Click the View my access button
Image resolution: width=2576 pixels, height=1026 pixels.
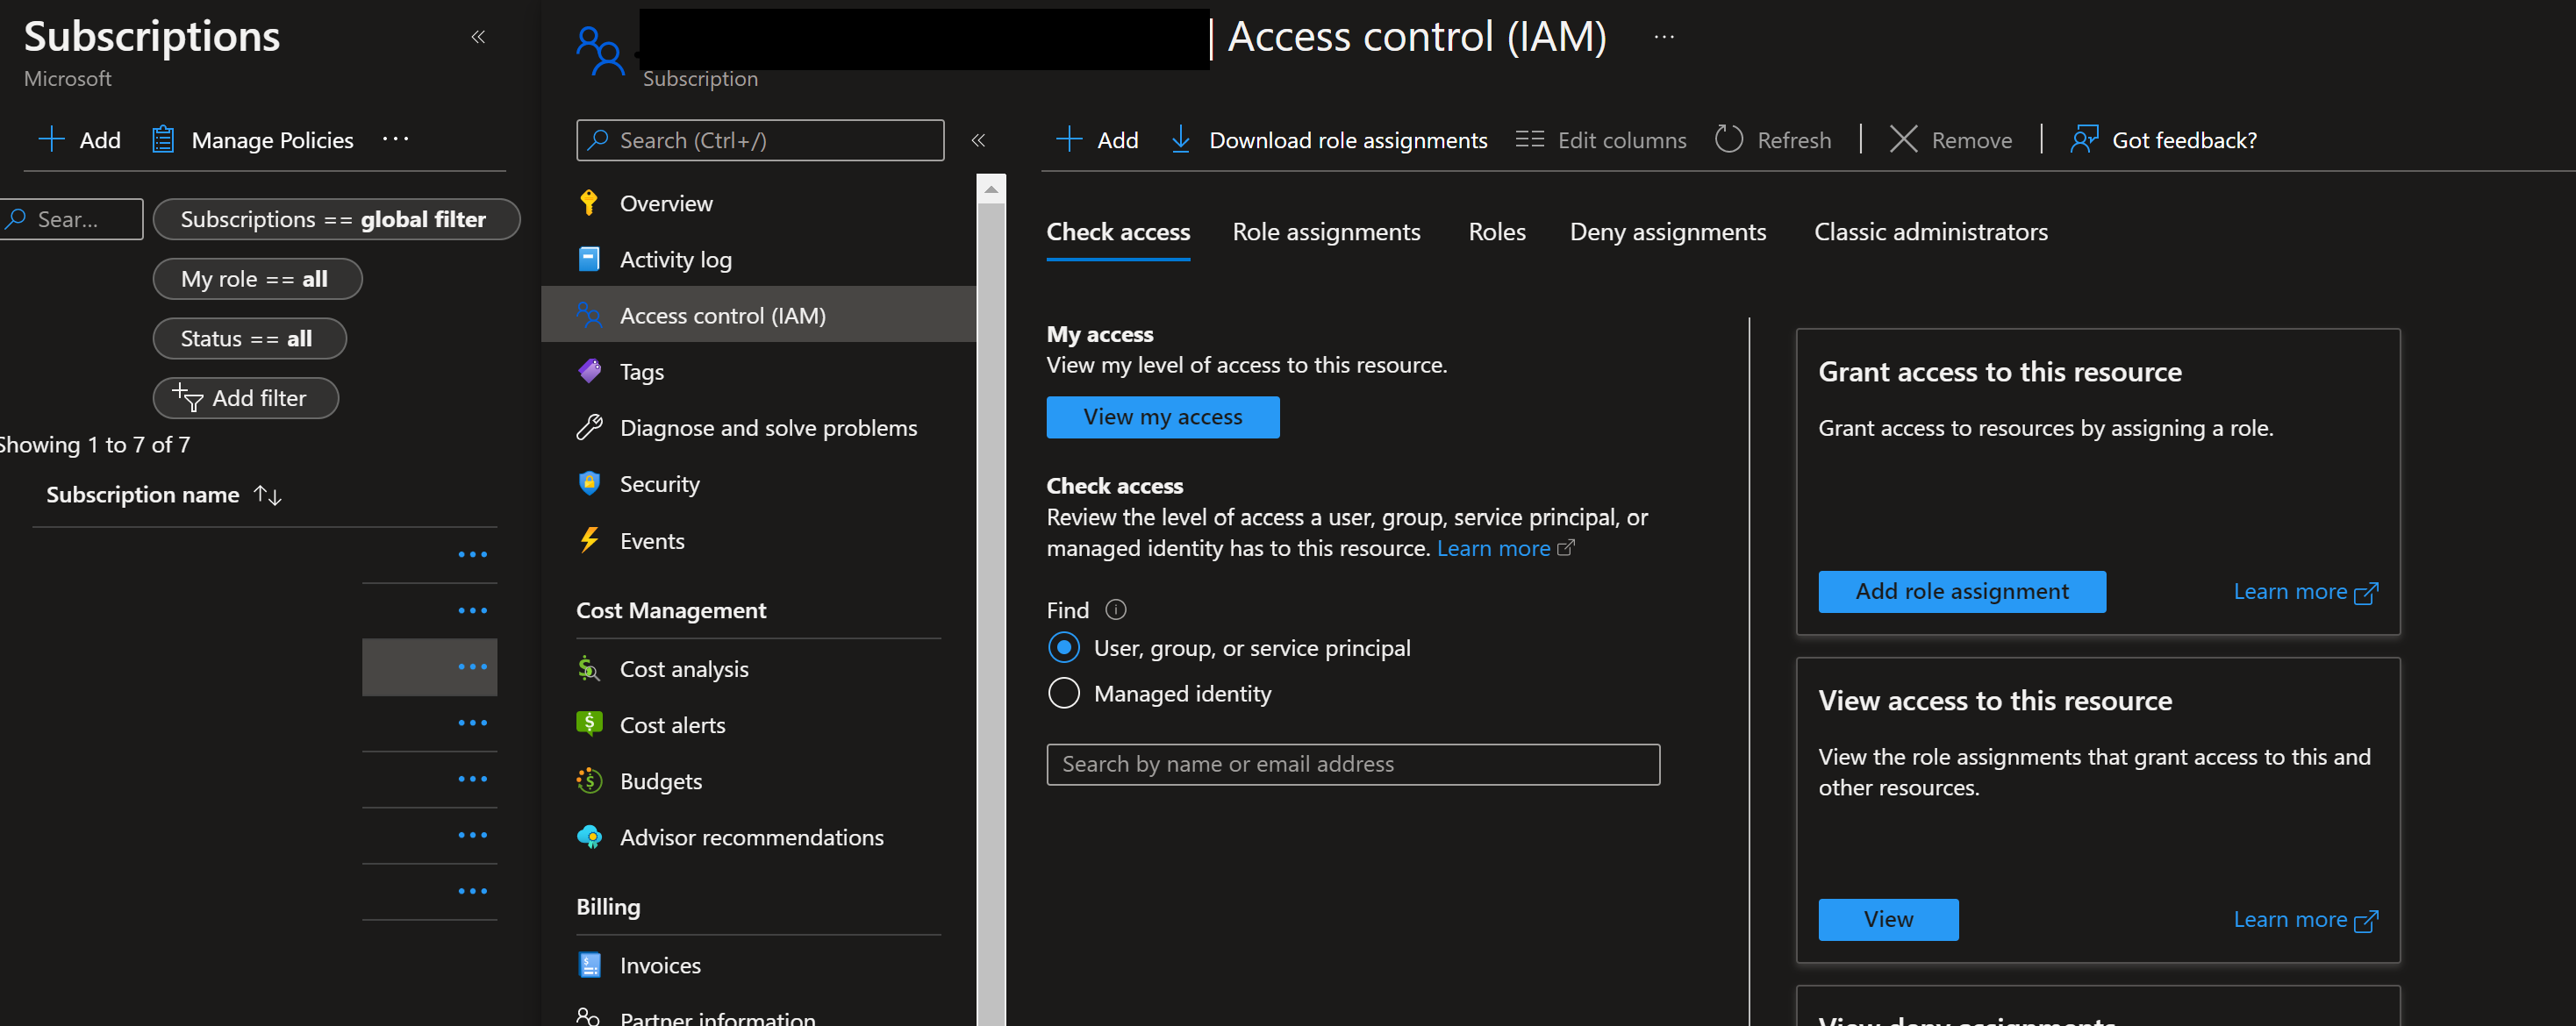[1163, 416]
